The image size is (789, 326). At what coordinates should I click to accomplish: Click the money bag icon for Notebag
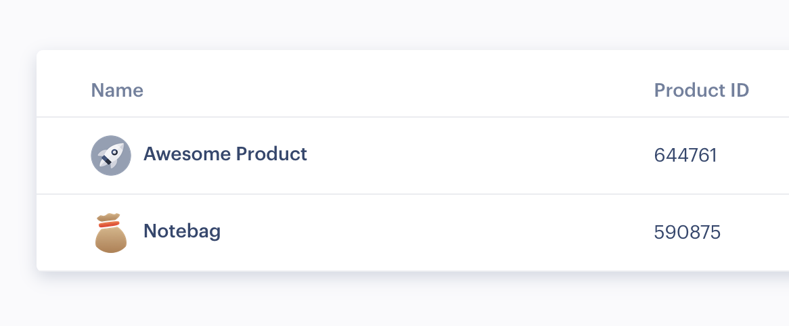(111, 233)
